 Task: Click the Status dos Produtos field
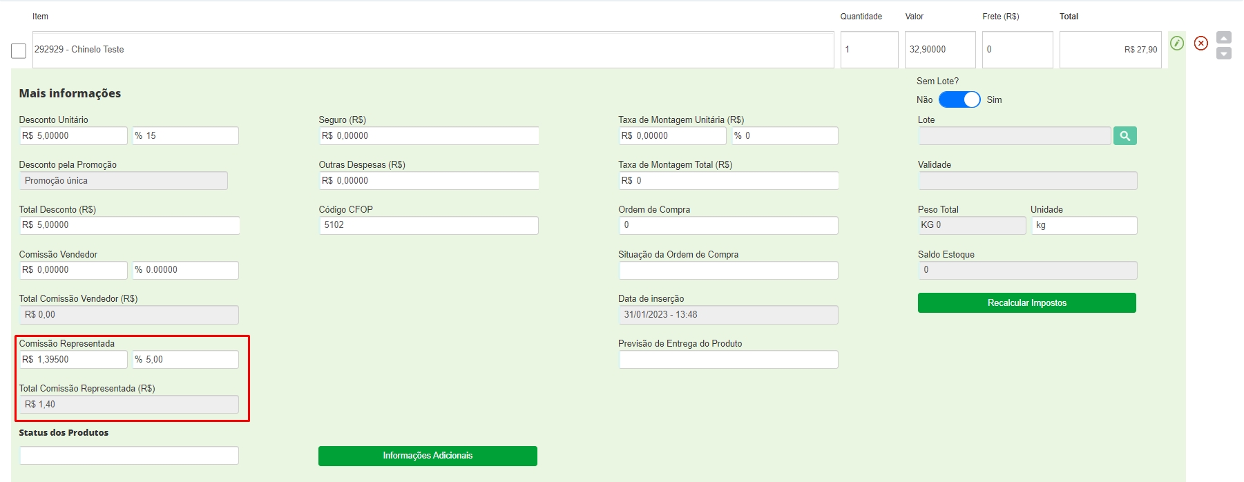(129, 456)
